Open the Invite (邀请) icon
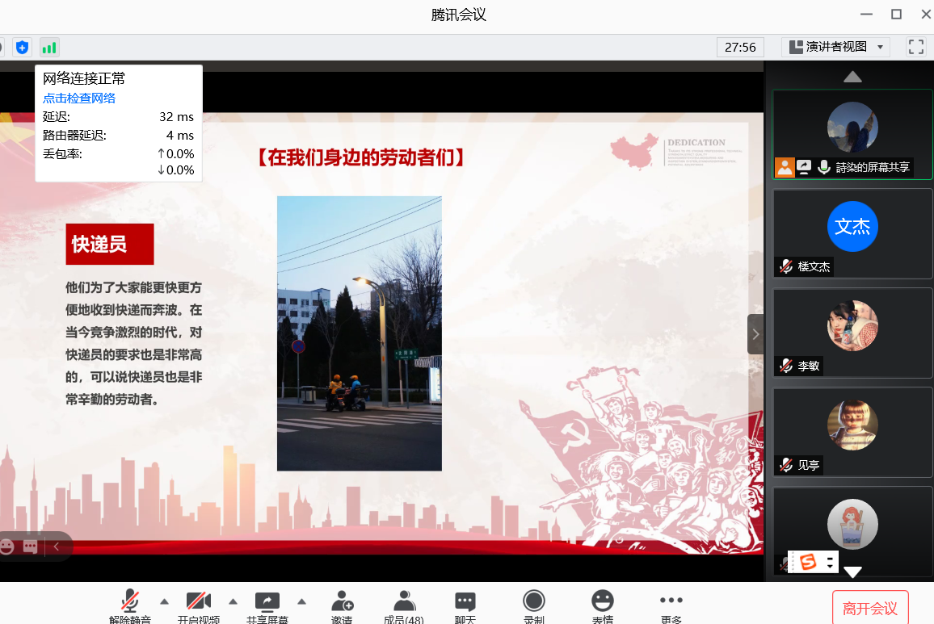934x624 pixels. coord(342,605)
